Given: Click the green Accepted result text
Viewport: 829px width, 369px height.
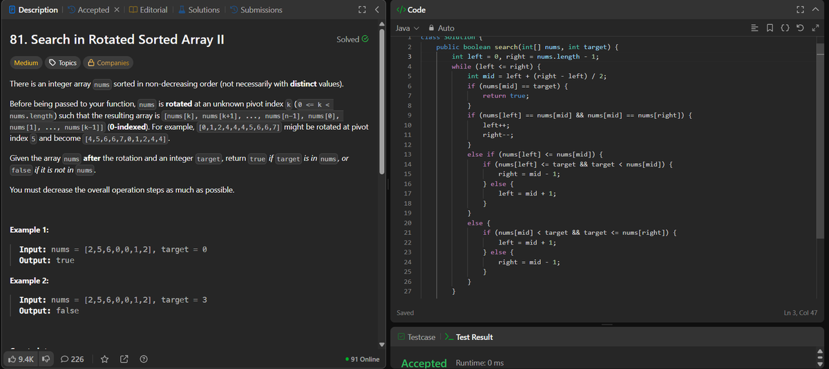Looking at the screenshot, I should point(423,363).
